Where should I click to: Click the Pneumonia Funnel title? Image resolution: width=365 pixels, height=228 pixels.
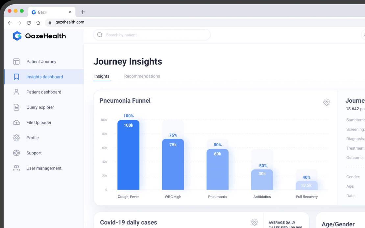point(125,100)
